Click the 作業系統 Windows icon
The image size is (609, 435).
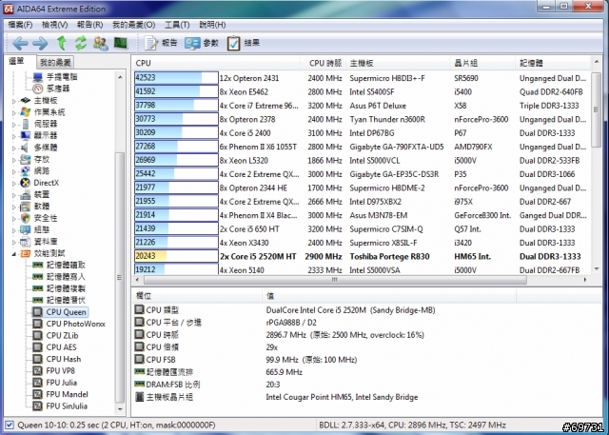pos(26,112)
